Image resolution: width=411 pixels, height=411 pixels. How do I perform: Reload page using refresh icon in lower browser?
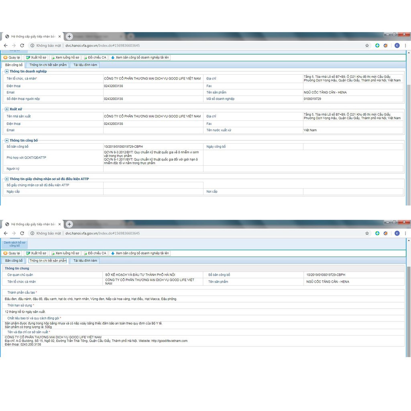tap(23, 233)
